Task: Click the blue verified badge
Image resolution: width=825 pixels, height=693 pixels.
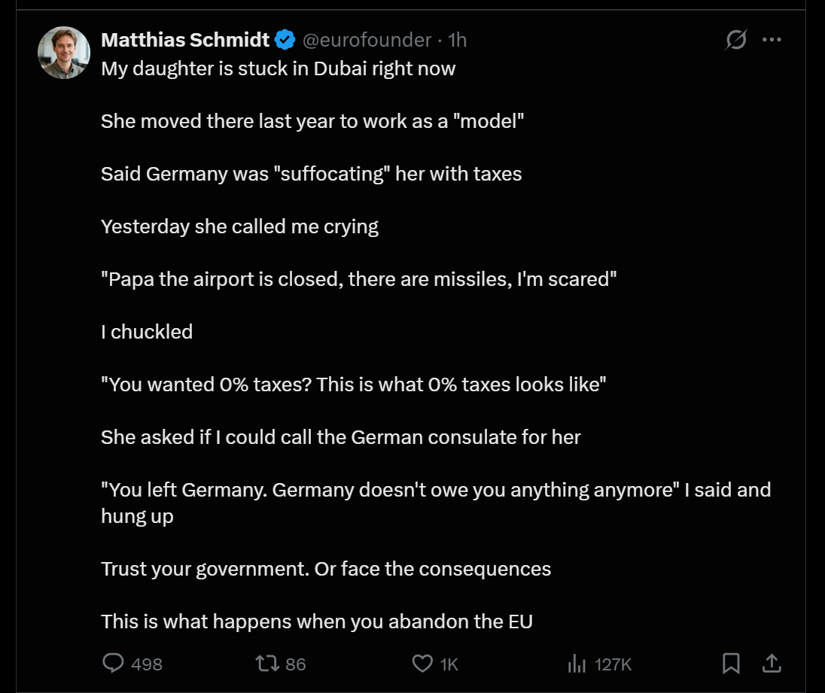Action: [285, 40]
